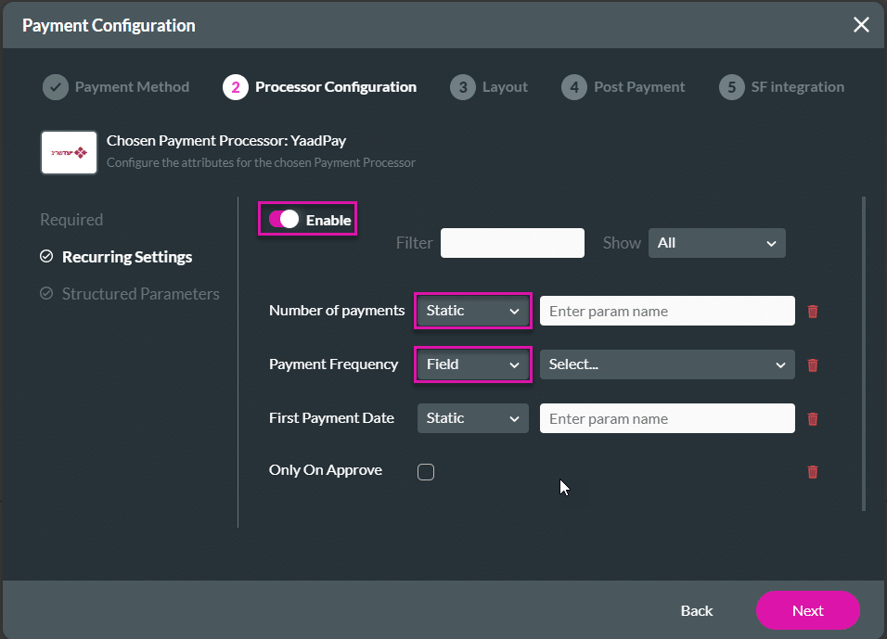Close the Payment Configuration dialog
The width and height of the screenshot is (887, 639).
point(861,25)
